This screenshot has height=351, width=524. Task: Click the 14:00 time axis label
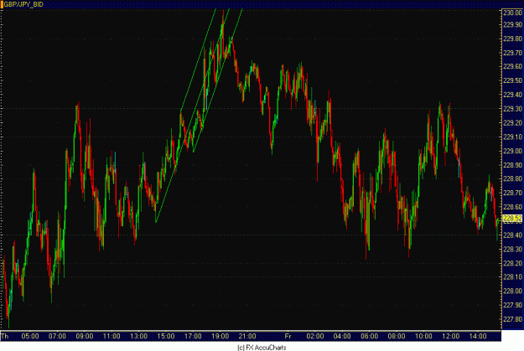point(478,336)
